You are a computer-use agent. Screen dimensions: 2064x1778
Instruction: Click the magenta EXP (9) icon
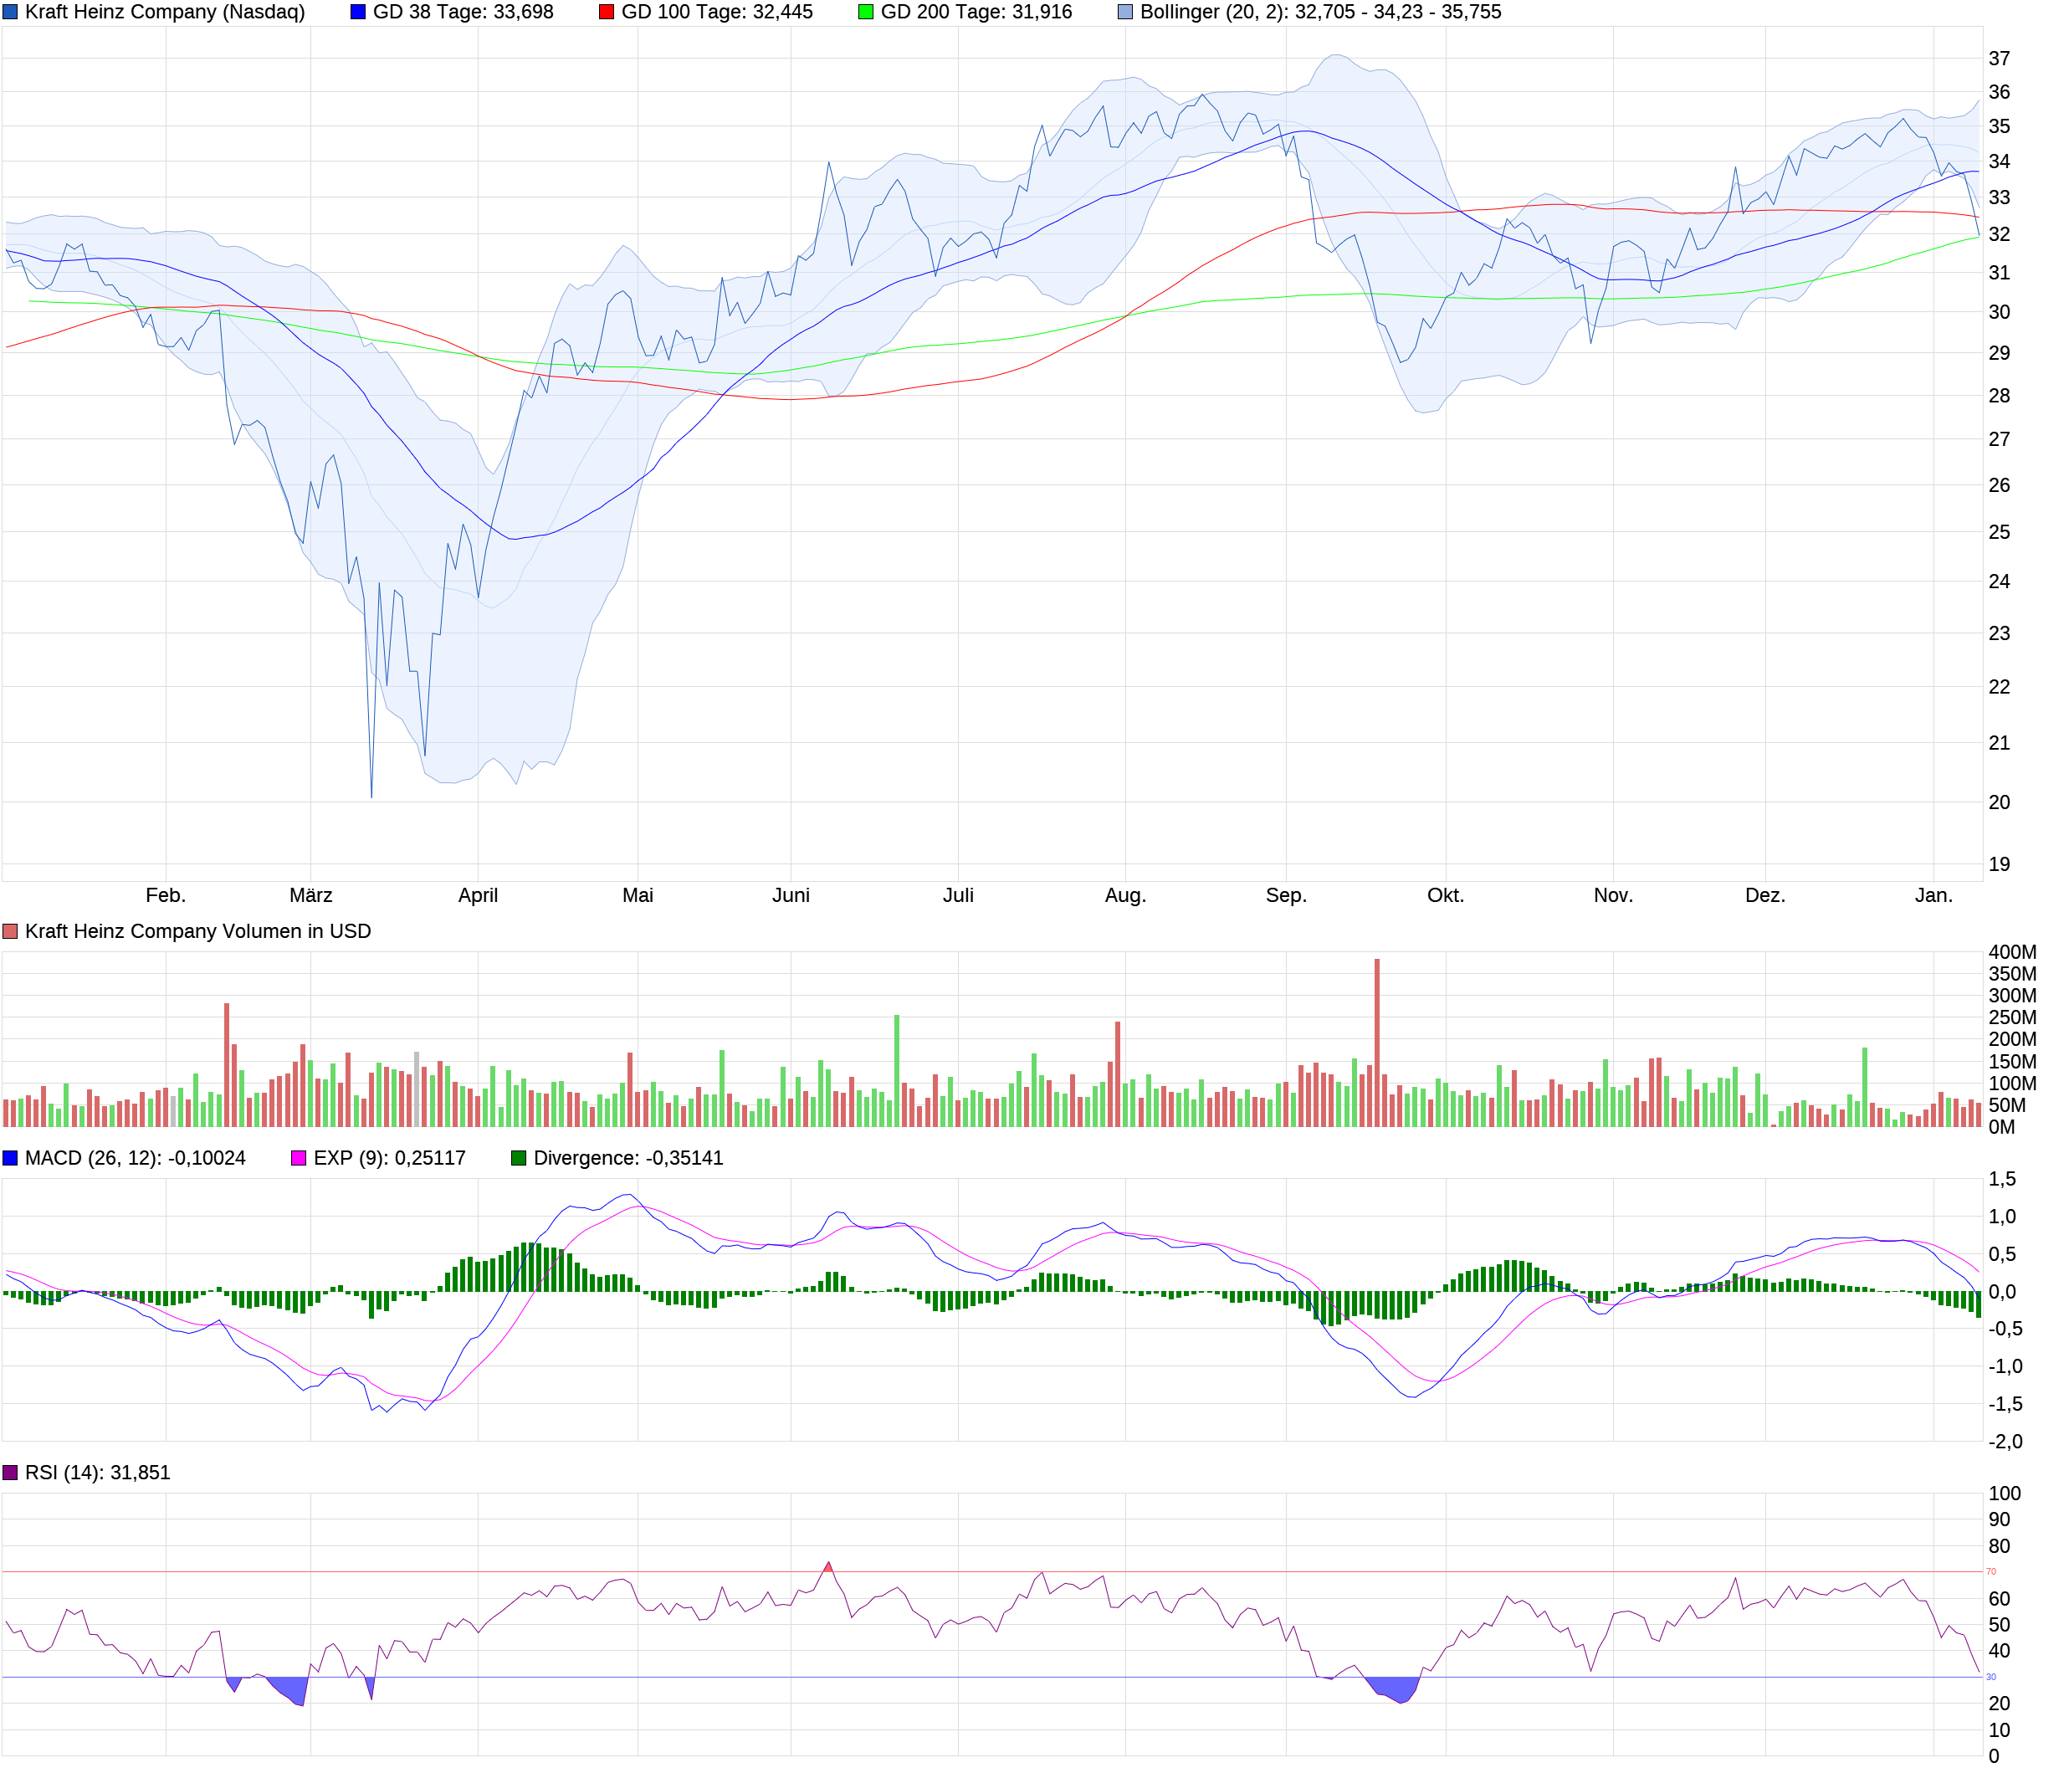click(297, 1159)
